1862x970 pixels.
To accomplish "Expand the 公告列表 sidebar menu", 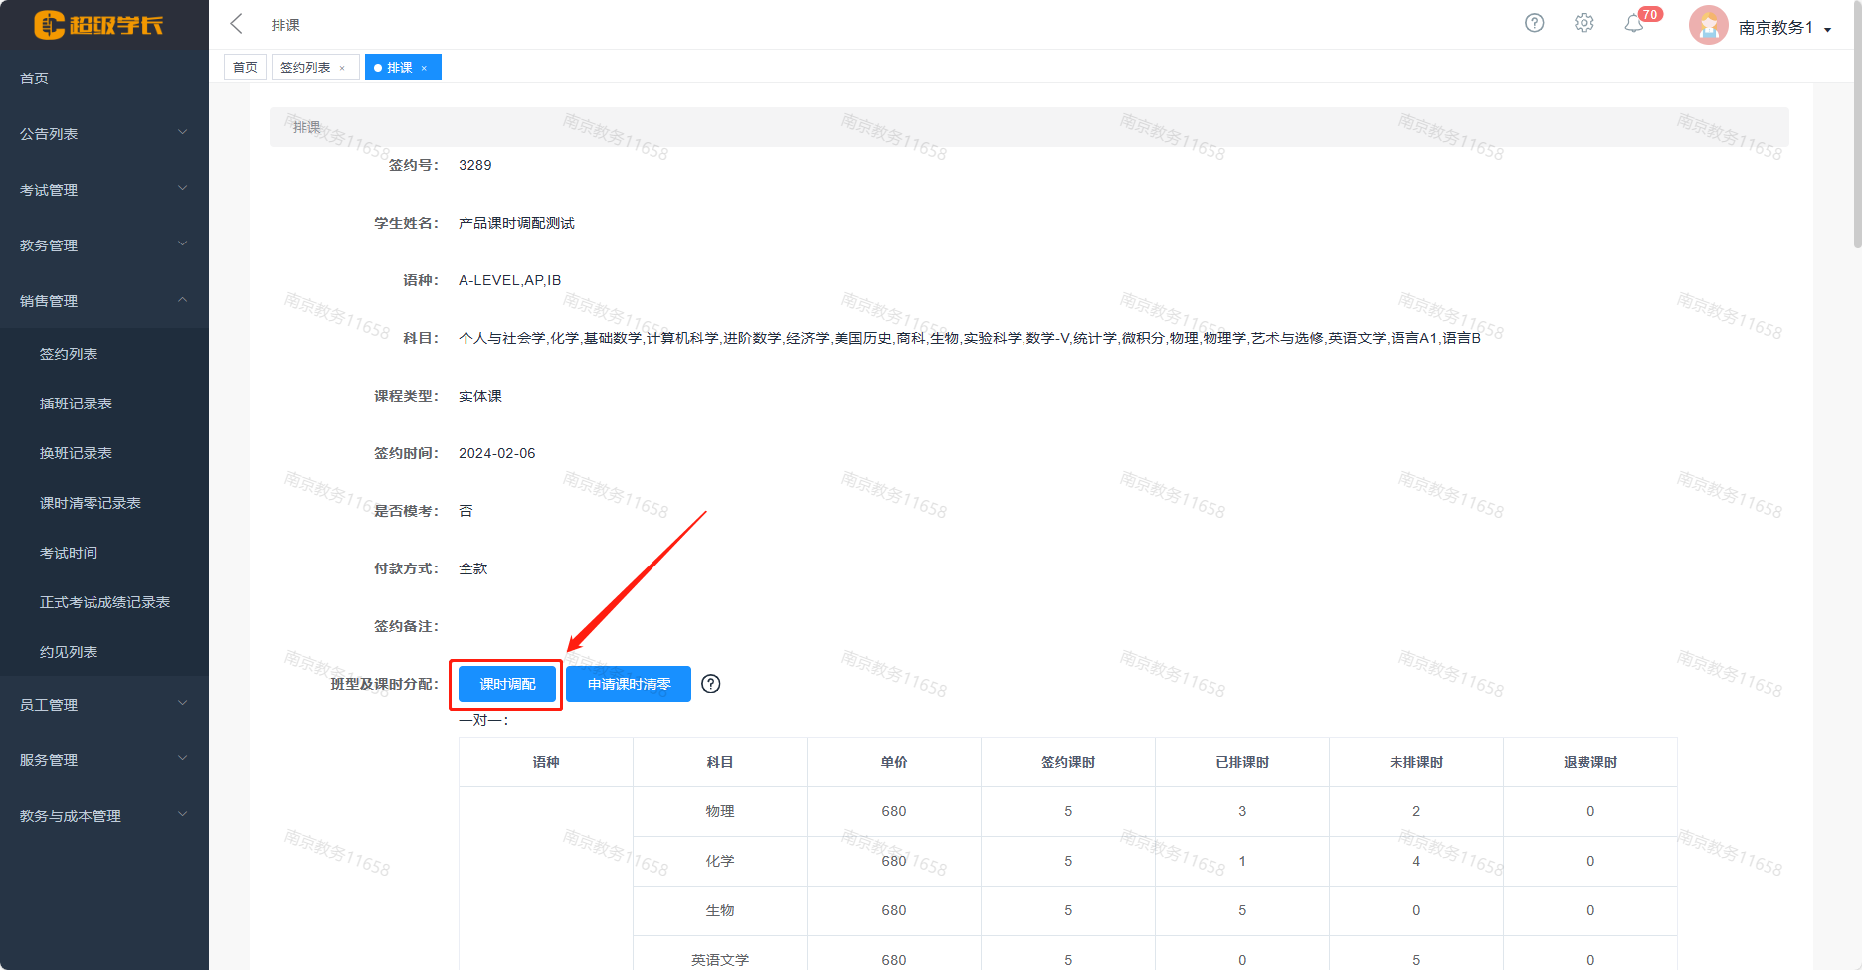I will 104,134.
